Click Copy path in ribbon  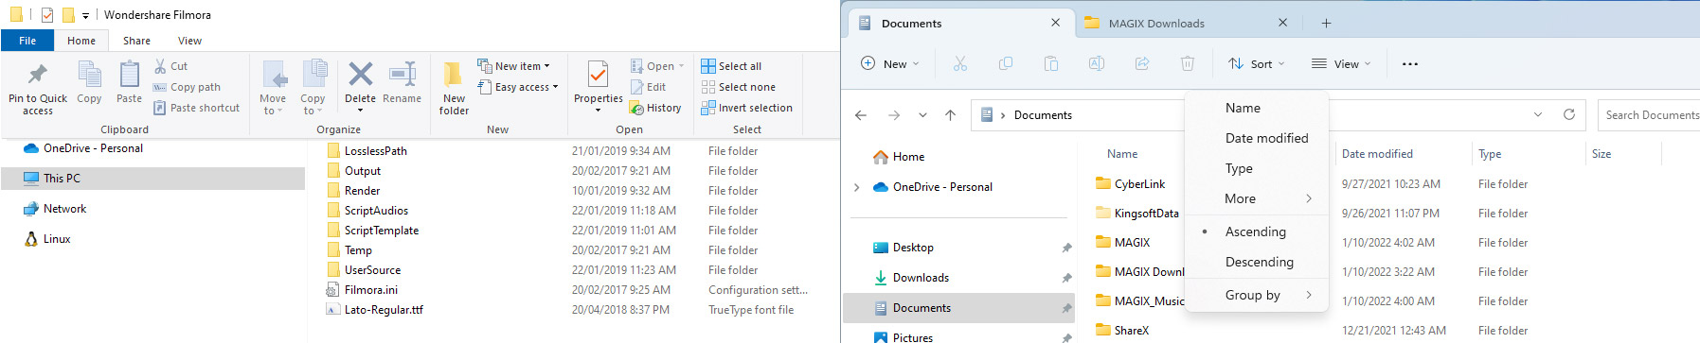tap(187, 87)
